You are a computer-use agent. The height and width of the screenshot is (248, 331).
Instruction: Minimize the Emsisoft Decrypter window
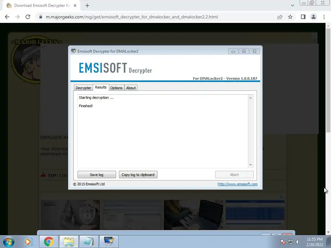pyautogui.click(x=233, y=51)
